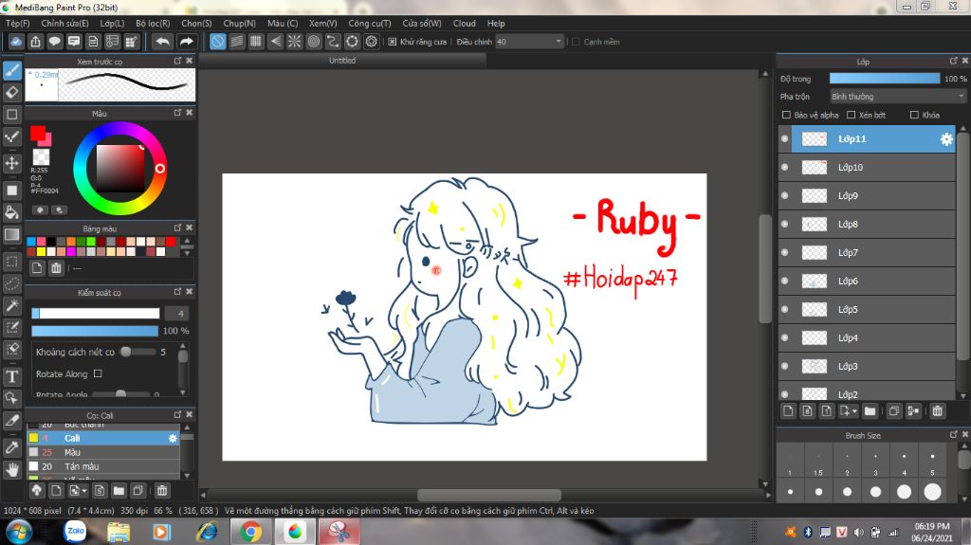Click Windows Start button

pos(19,532)
